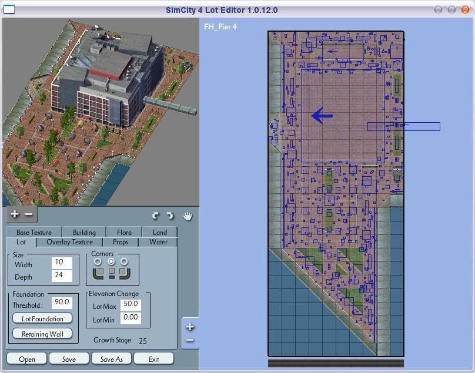Open the Building tab
Viewport: 475px width, 373px height.
click(84, 232)
